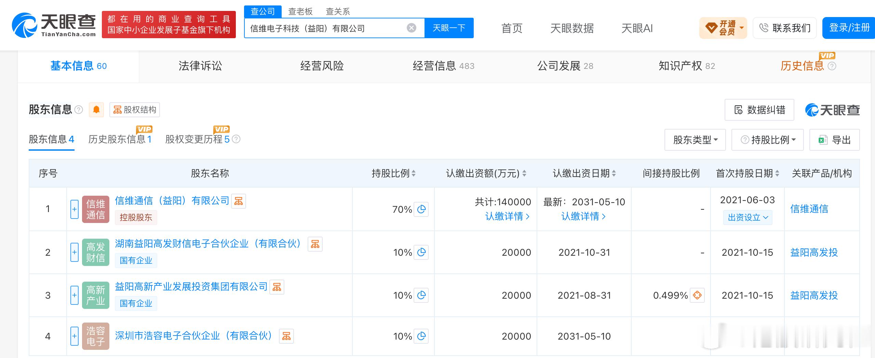875x358 pixels.
Task: Go to 首页 nav link
Action: pyautogui.click(x=512, y=28)
